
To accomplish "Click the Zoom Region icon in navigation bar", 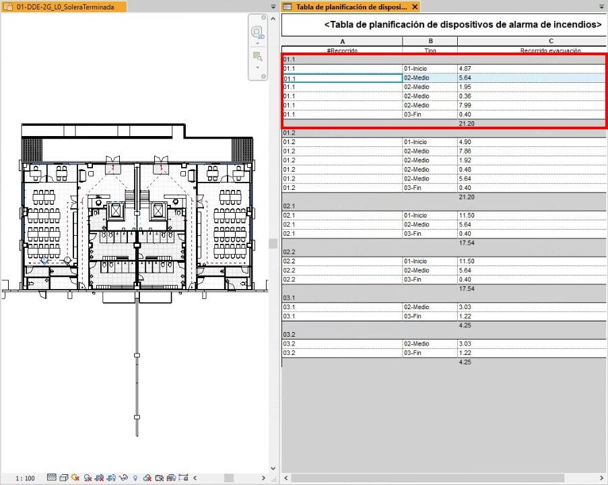I will click(257, 57).
